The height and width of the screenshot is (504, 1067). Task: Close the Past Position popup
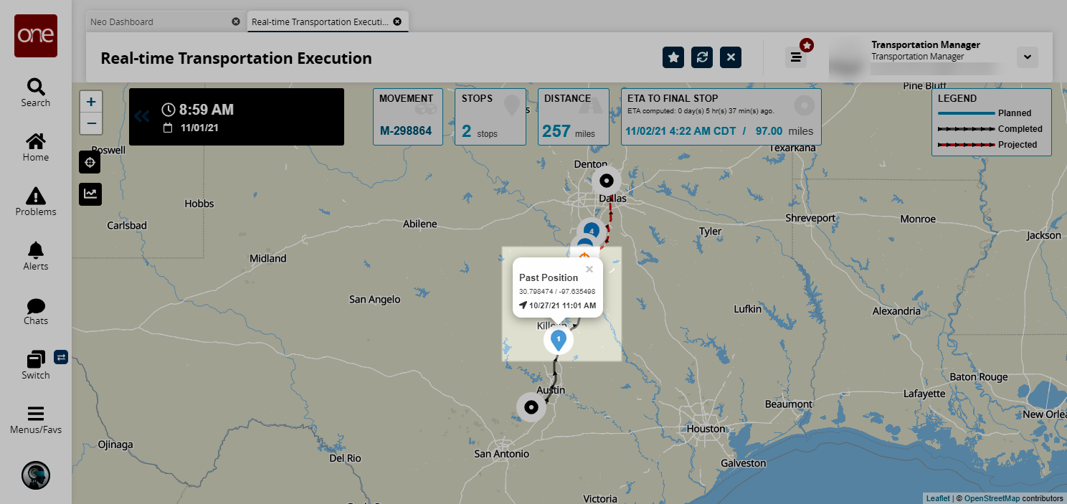click(x=589, y=270)
